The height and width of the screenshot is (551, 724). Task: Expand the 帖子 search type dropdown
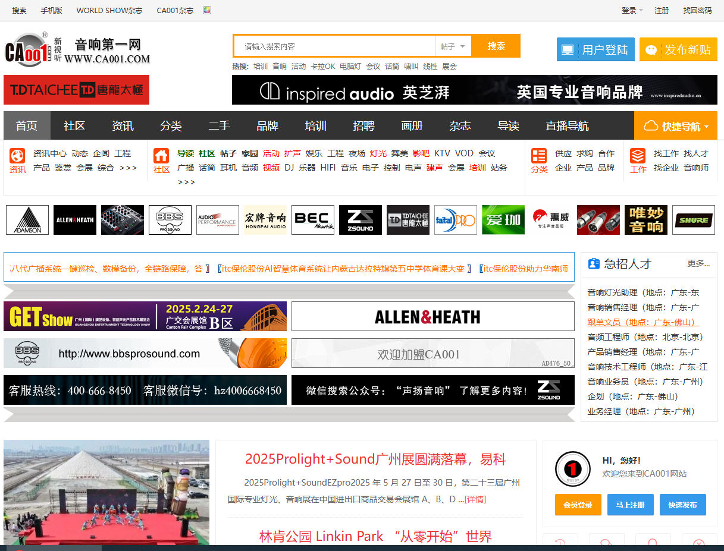coord(453,46)
